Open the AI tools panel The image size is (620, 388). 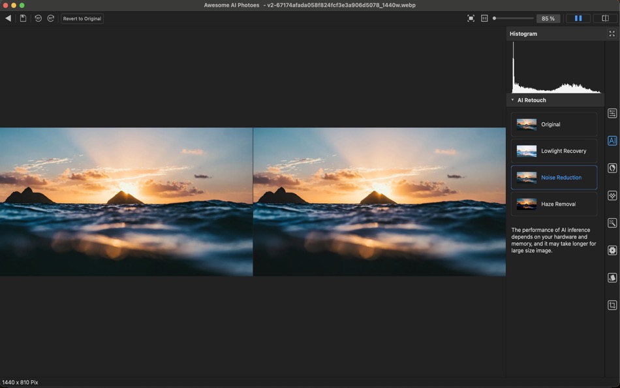612,140
